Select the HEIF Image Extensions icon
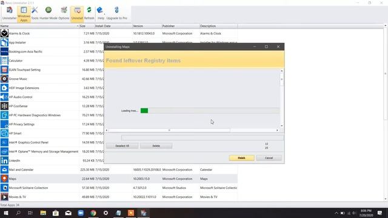Viewport: 388px width, 218px height. tap(4, 88)
